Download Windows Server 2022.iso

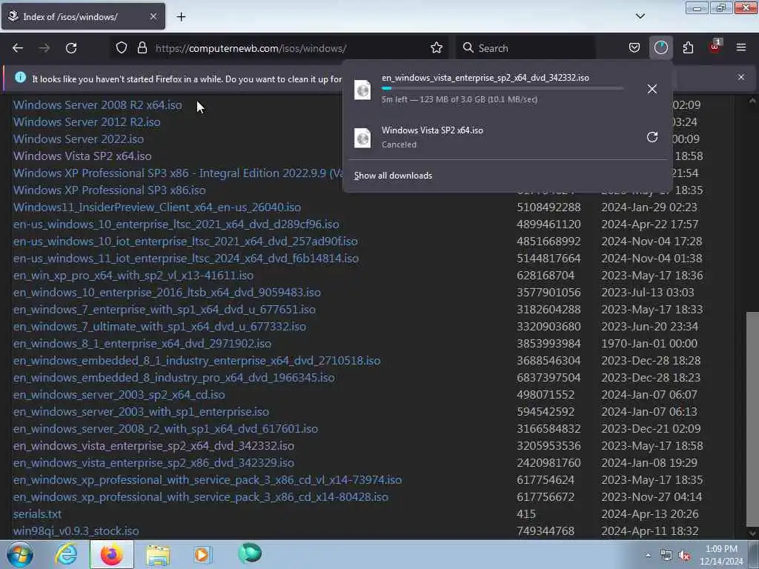point(79,139)
